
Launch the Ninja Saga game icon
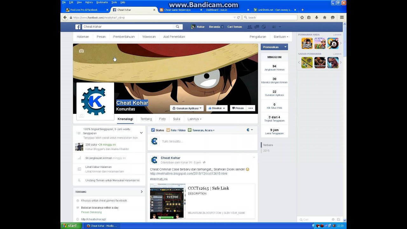click(307, 43)
